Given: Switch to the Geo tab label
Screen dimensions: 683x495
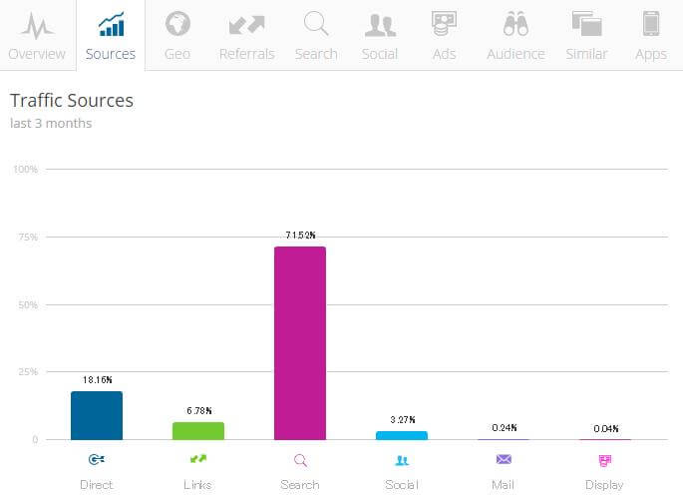Looking at the screenshot, I should click(x=177, y=54).
